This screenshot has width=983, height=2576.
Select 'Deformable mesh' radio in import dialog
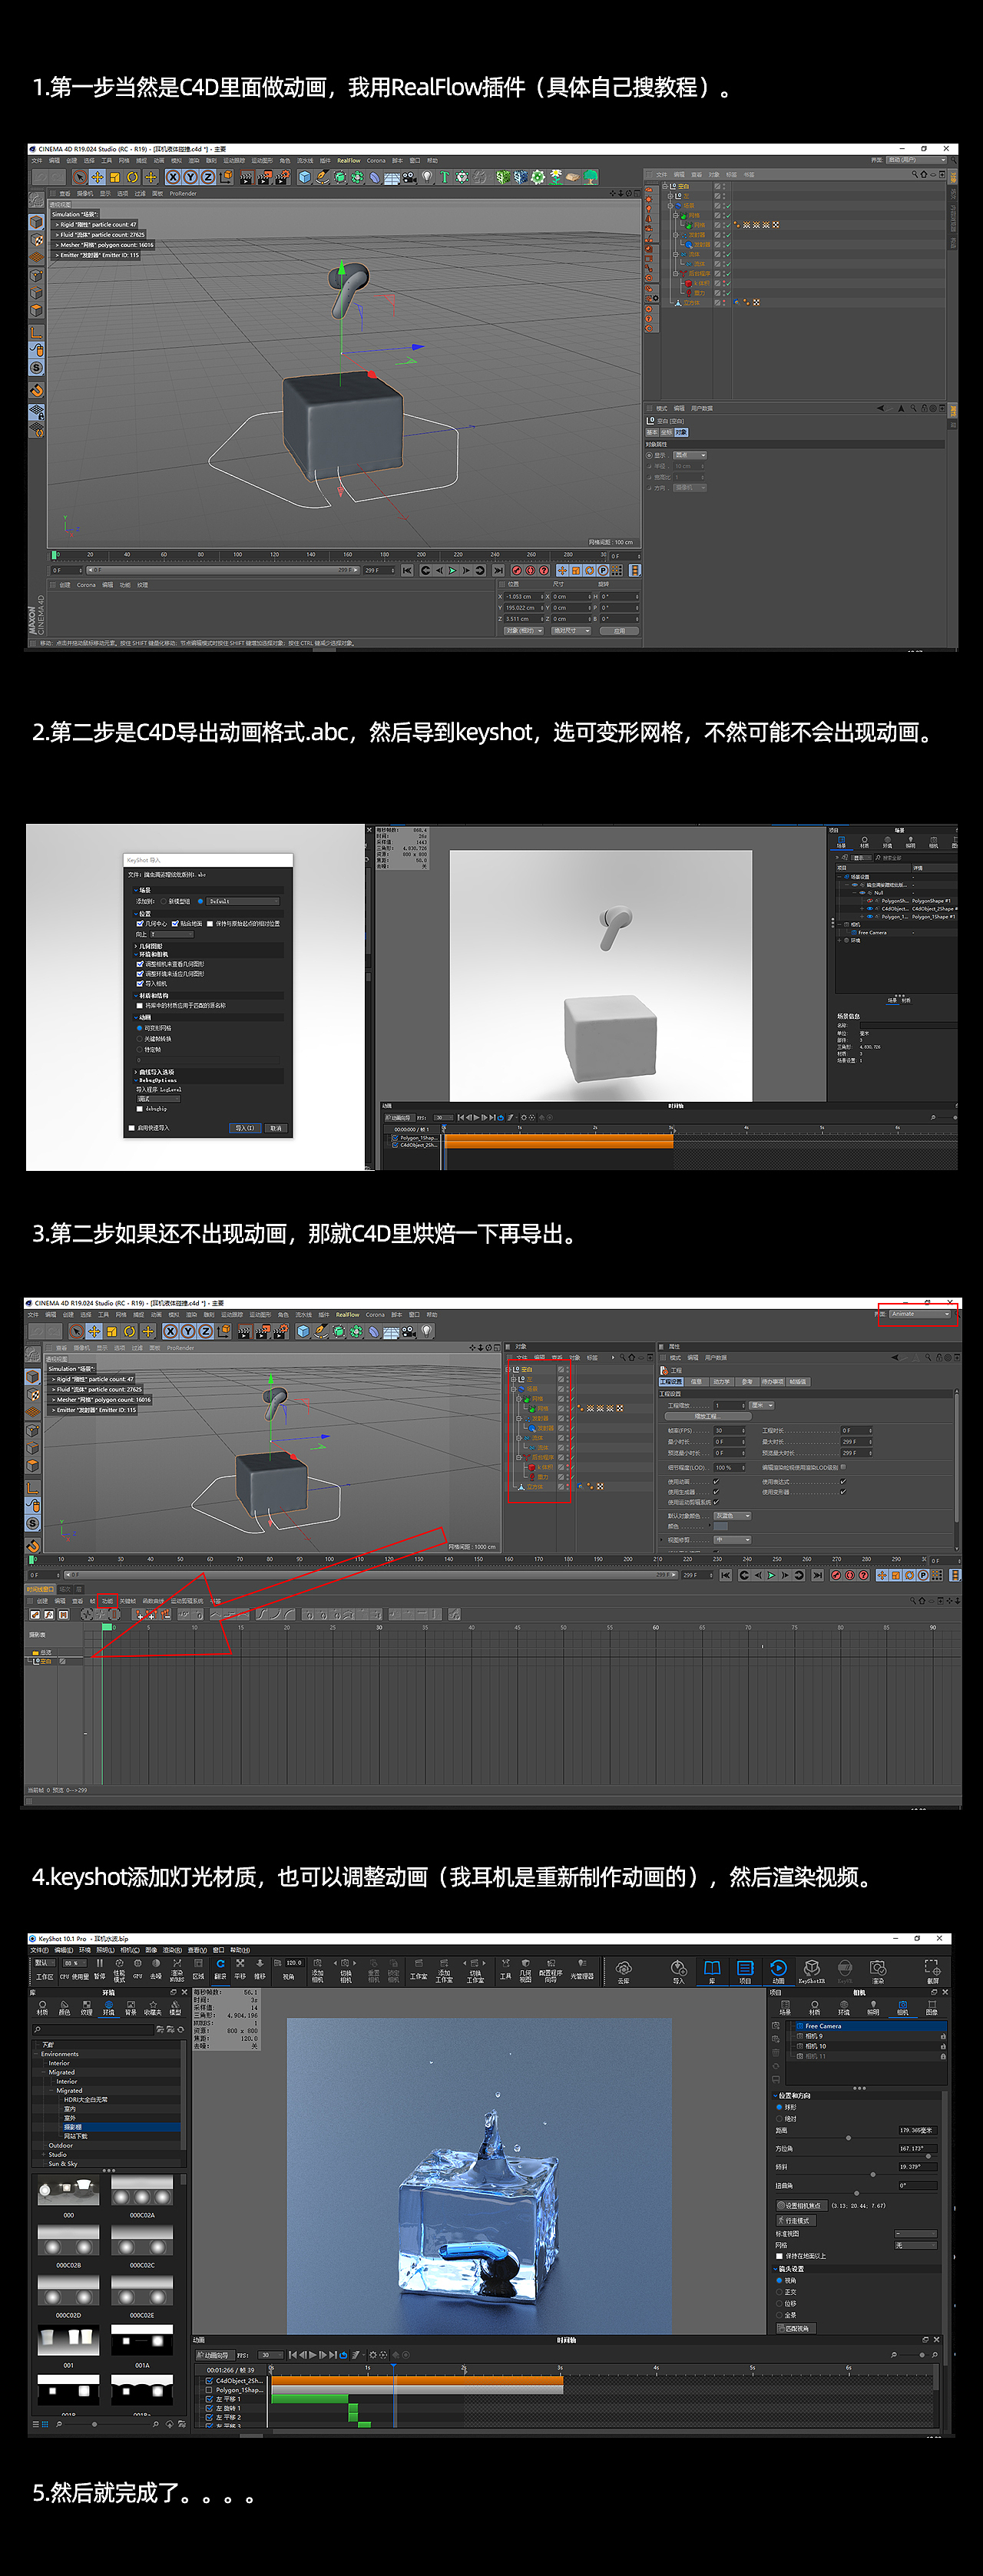[139, 1028]
